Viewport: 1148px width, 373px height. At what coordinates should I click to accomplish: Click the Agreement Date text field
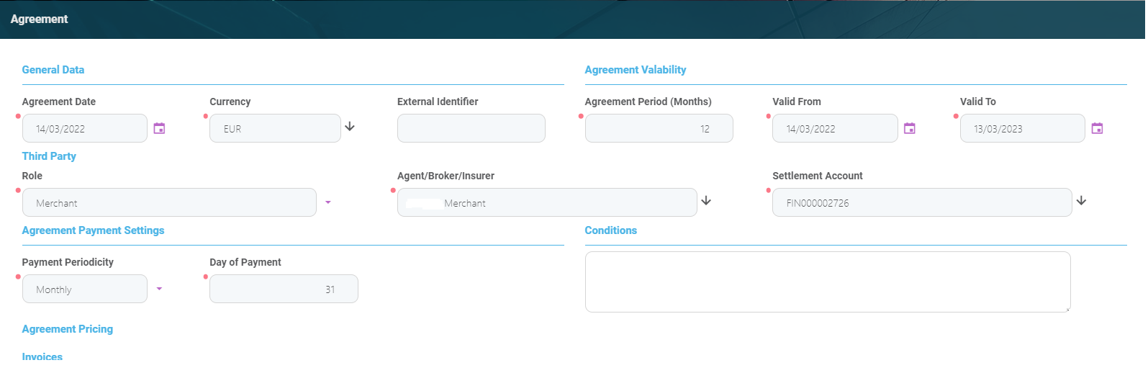coord(85,128)
